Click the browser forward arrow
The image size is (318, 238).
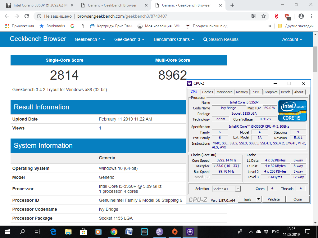pos(17,16)
